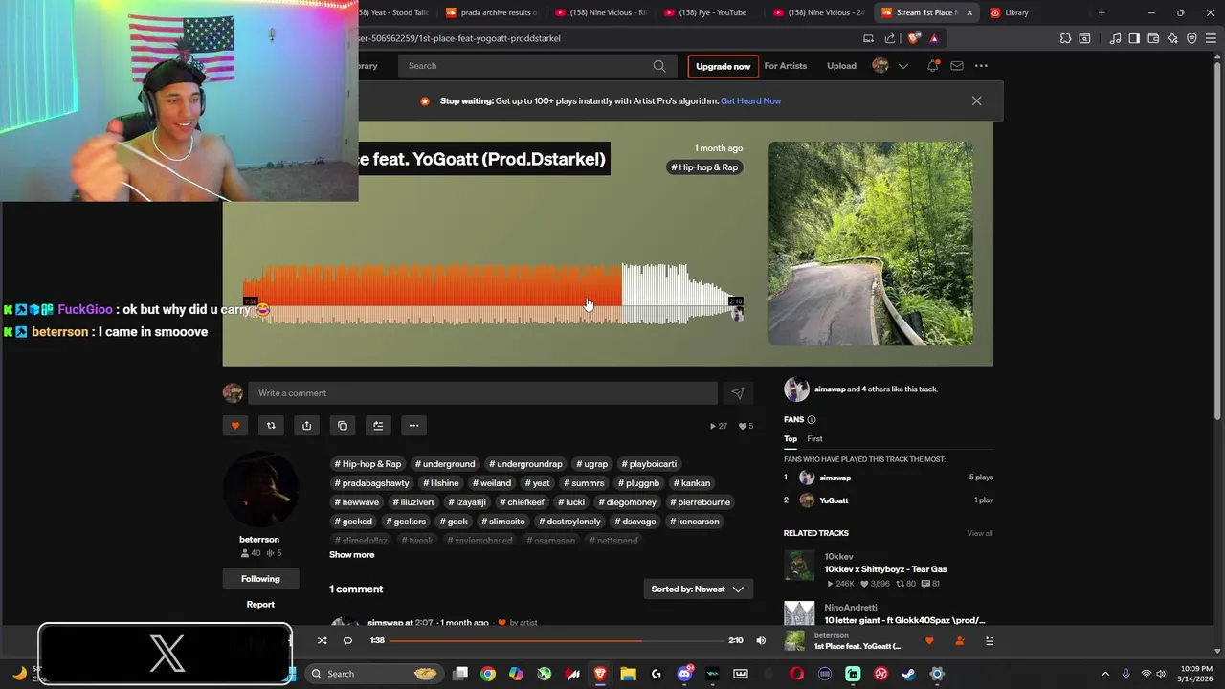Toggle the browser sidebar panel icon
Screen dimensions: 1225x689
1134,38
